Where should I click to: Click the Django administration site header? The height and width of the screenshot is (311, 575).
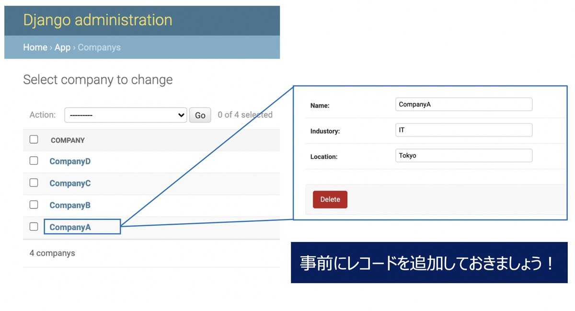click(98, 20)
